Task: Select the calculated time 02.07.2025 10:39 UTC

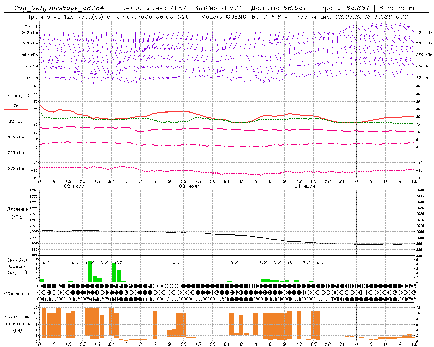Action: pyautogui.click(x=372, y=17)
